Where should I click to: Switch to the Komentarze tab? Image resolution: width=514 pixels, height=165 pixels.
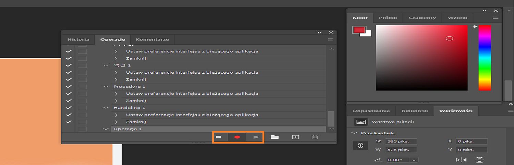point(152,40)
